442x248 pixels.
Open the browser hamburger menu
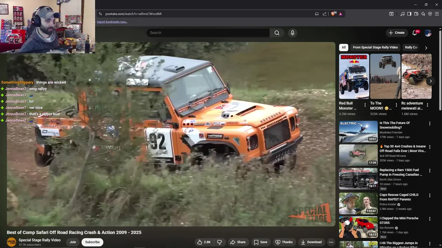[x=437, y=14]
